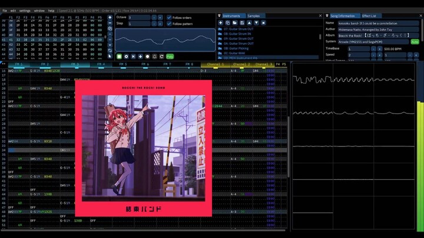
Task: Select instrument 07: Guitar Strum OUT
Action: point(238,29)
